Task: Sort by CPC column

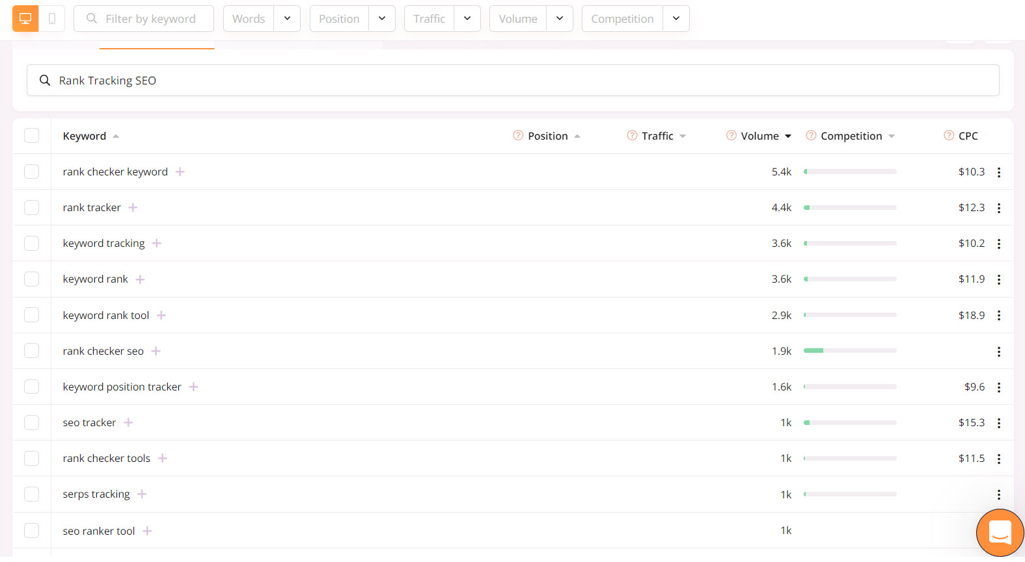Action: pos(968,136)
